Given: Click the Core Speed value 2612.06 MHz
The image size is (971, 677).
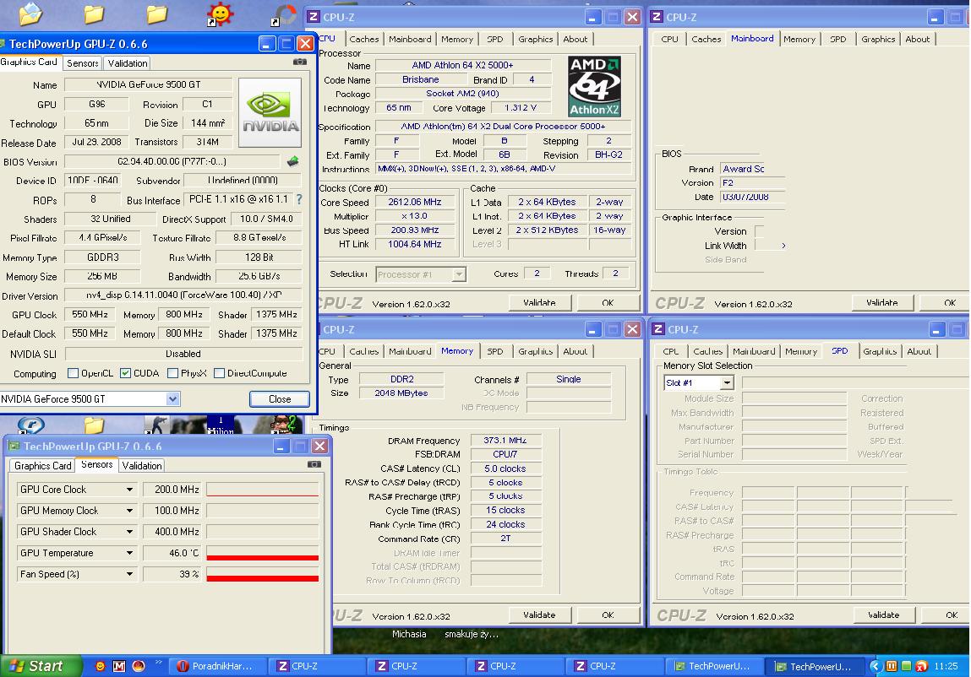Looking at the screenshot, I should tap(415, 202).
